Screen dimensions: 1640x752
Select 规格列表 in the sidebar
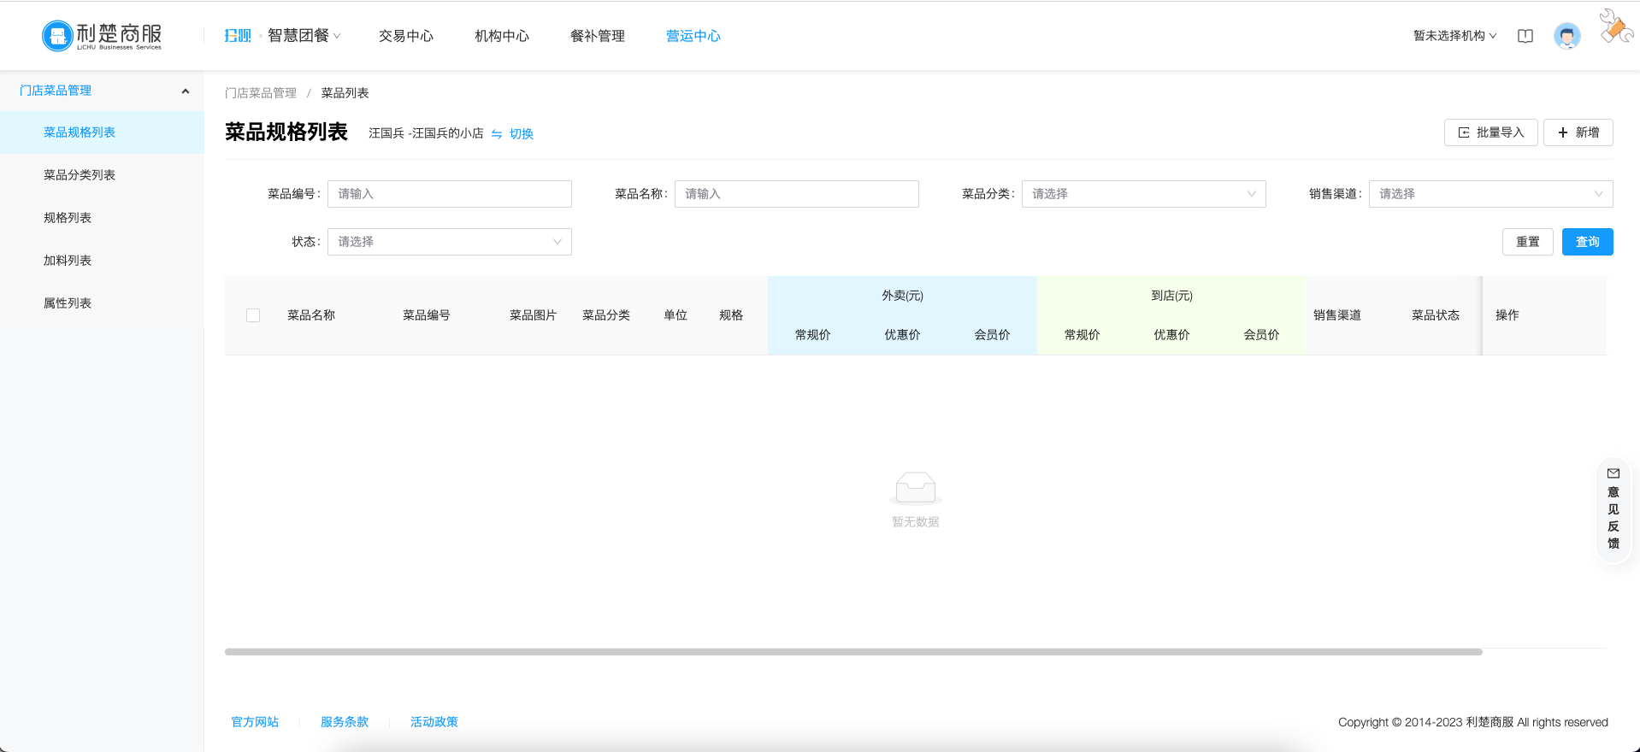102,218
